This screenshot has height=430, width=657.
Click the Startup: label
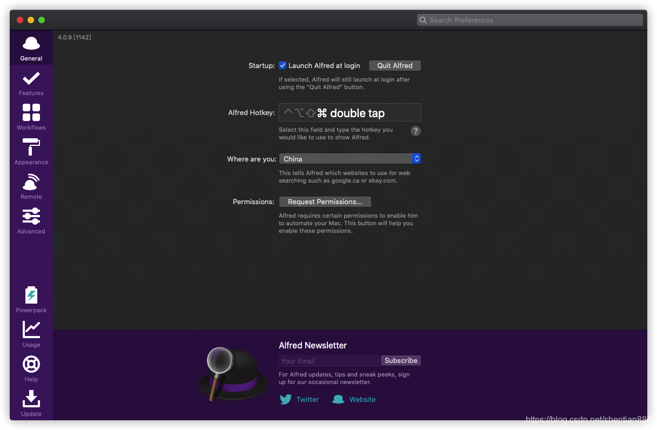(262, 65)
